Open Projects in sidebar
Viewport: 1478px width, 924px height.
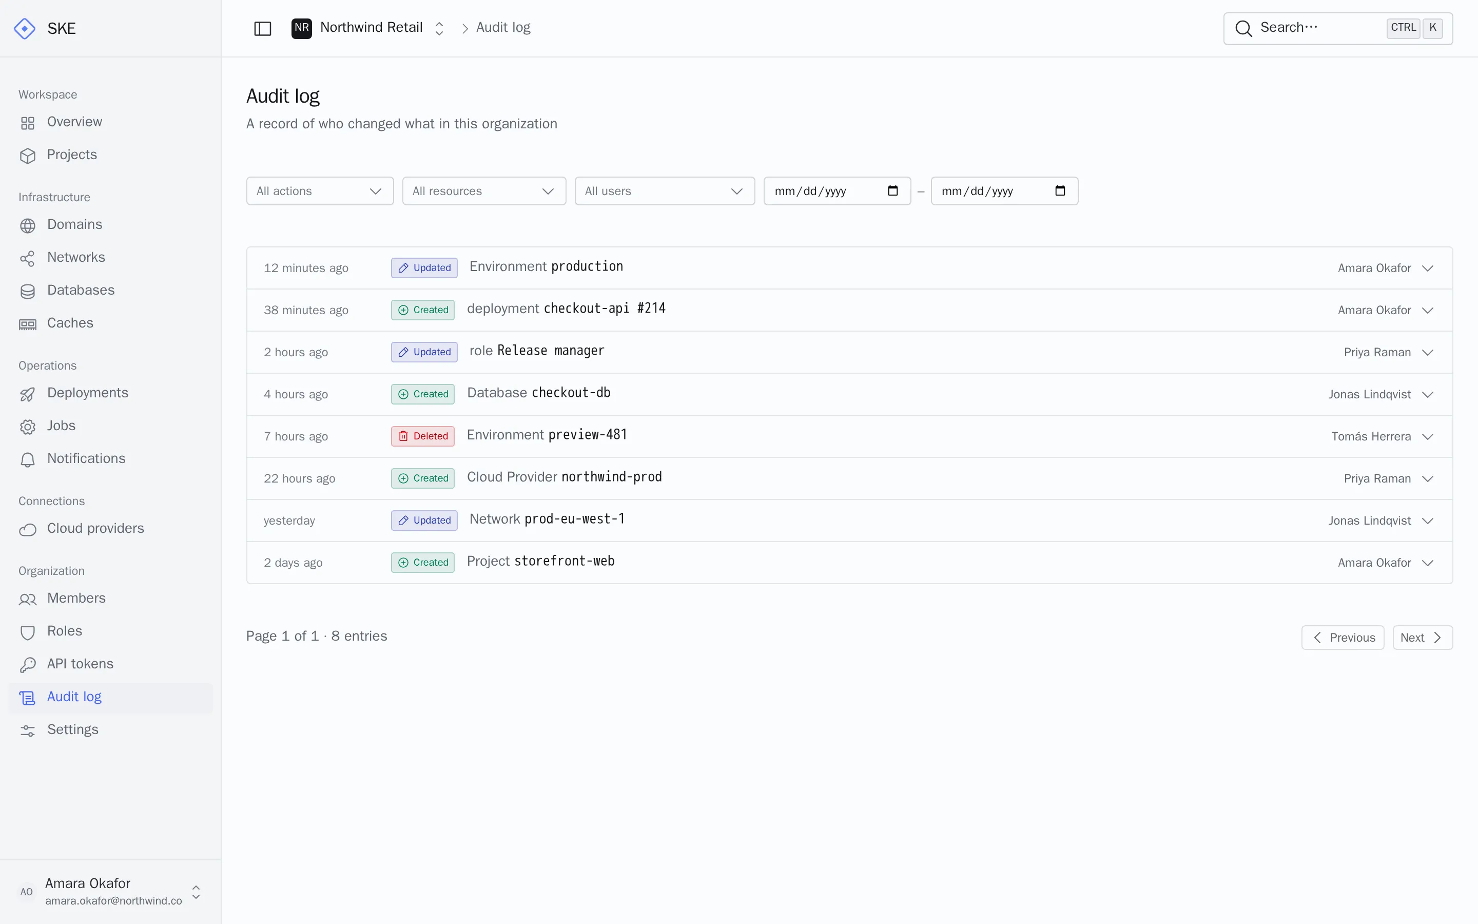(110, 155)
